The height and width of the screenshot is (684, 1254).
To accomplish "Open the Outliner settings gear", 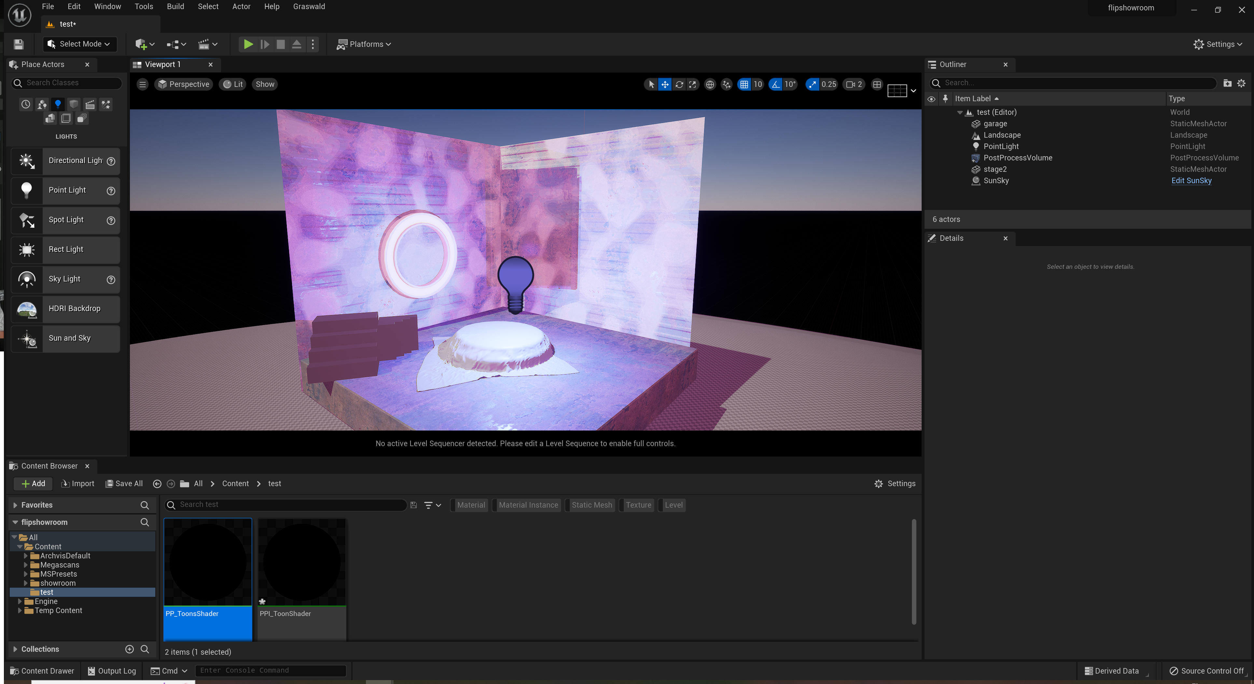I will tap(1241, 83).
